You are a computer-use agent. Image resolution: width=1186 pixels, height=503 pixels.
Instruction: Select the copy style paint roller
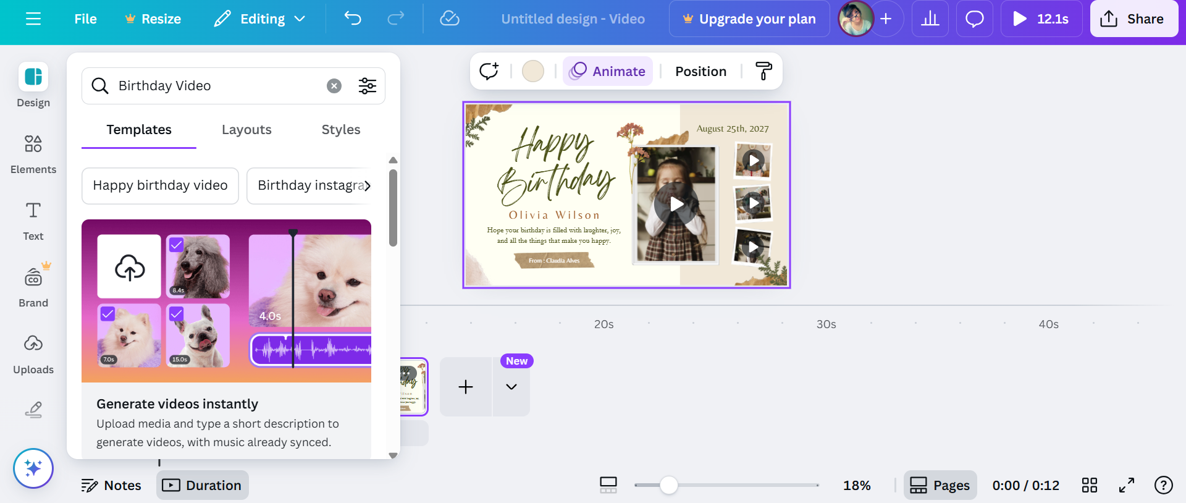coord(764,71)
